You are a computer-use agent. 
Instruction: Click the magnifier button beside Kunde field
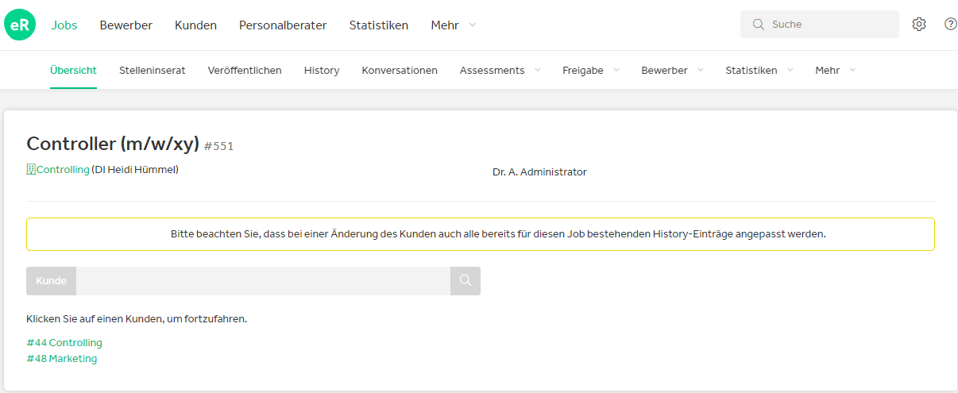point(465,281)
